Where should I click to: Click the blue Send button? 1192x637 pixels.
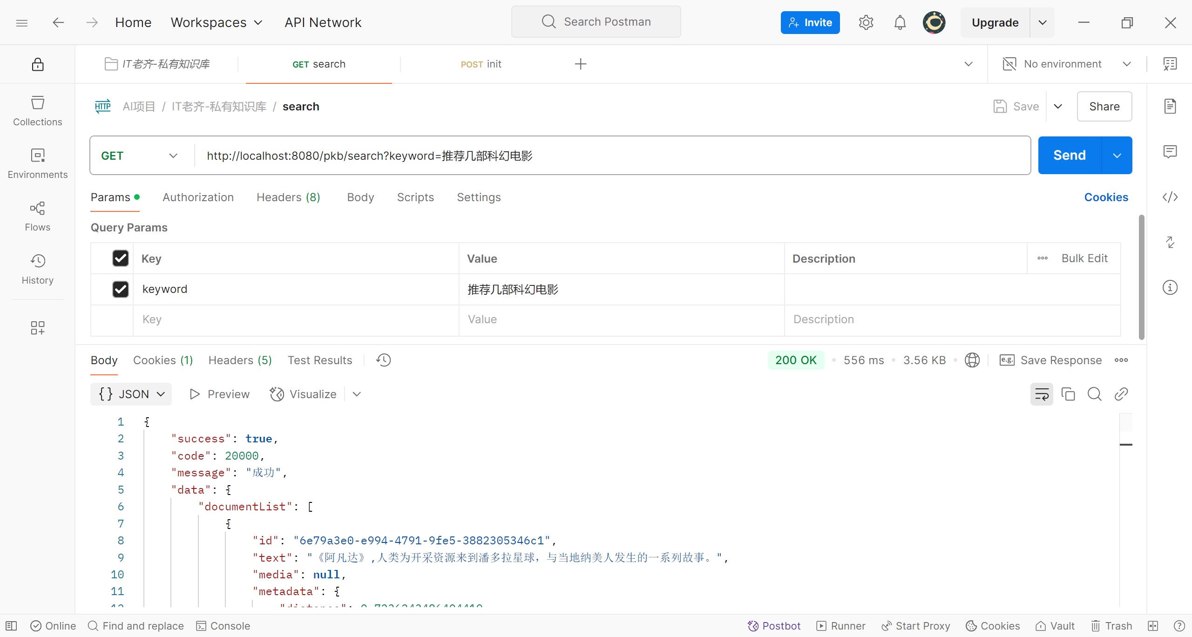1069,155
